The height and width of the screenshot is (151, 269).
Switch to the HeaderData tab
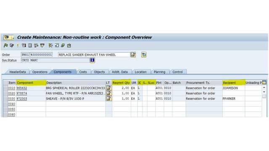pos(18,72)
